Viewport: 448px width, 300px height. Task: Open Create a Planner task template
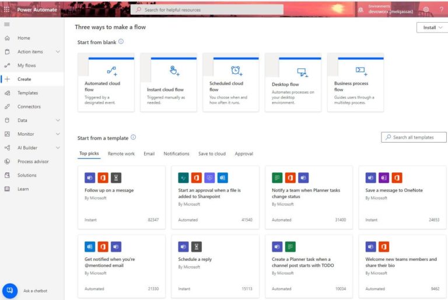tap(309, 267)
